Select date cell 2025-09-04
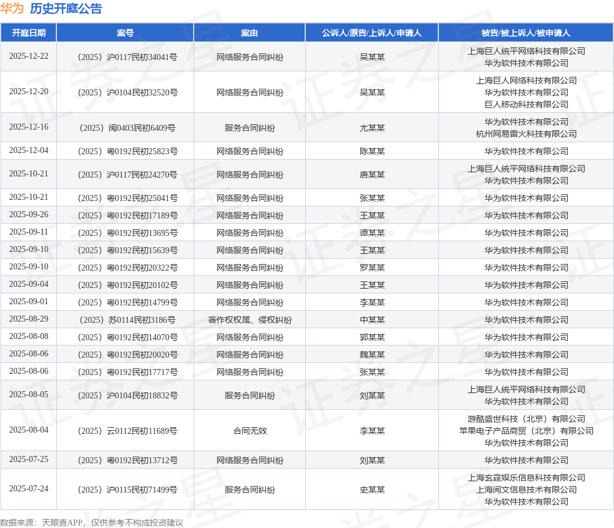This screenshot has height=528, width=614. tap(29, 284)
